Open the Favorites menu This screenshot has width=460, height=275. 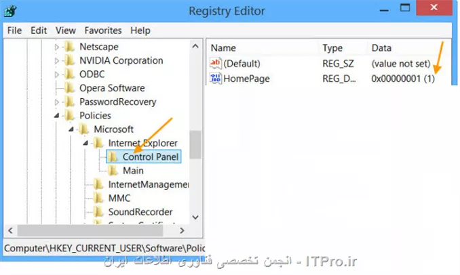pos(103,30)
